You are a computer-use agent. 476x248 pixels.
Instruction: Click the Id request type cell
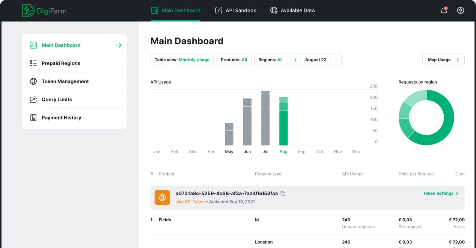click(x=257, y=220)
